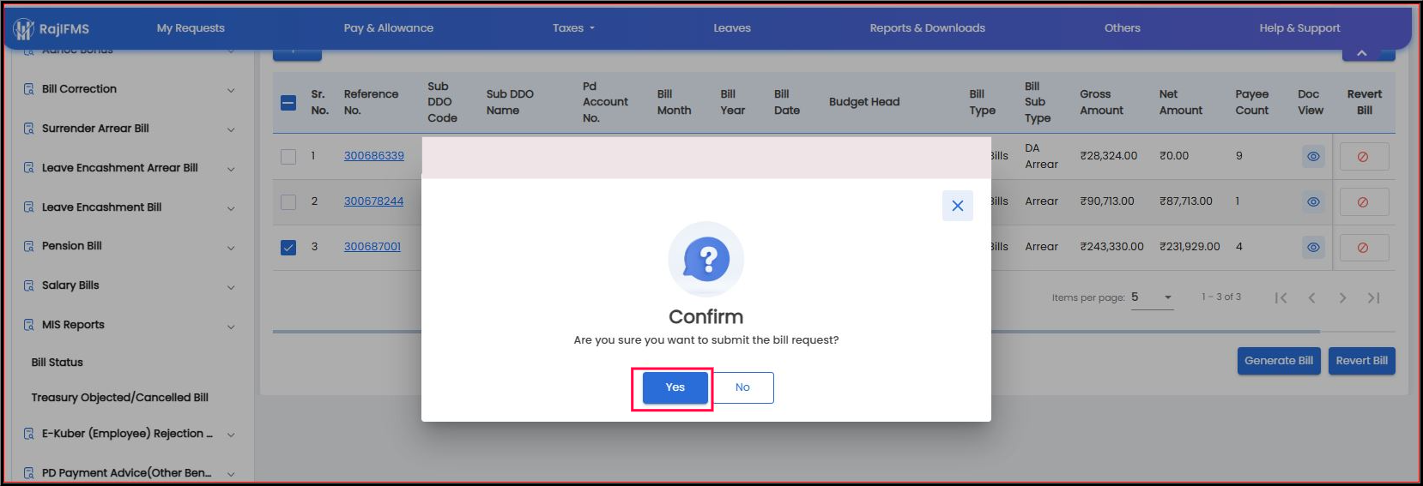Open Treasury Objected/Cancelled Bill
Image resolution: width=1423 pixels, height=486 pixels.
pos(120,398)
